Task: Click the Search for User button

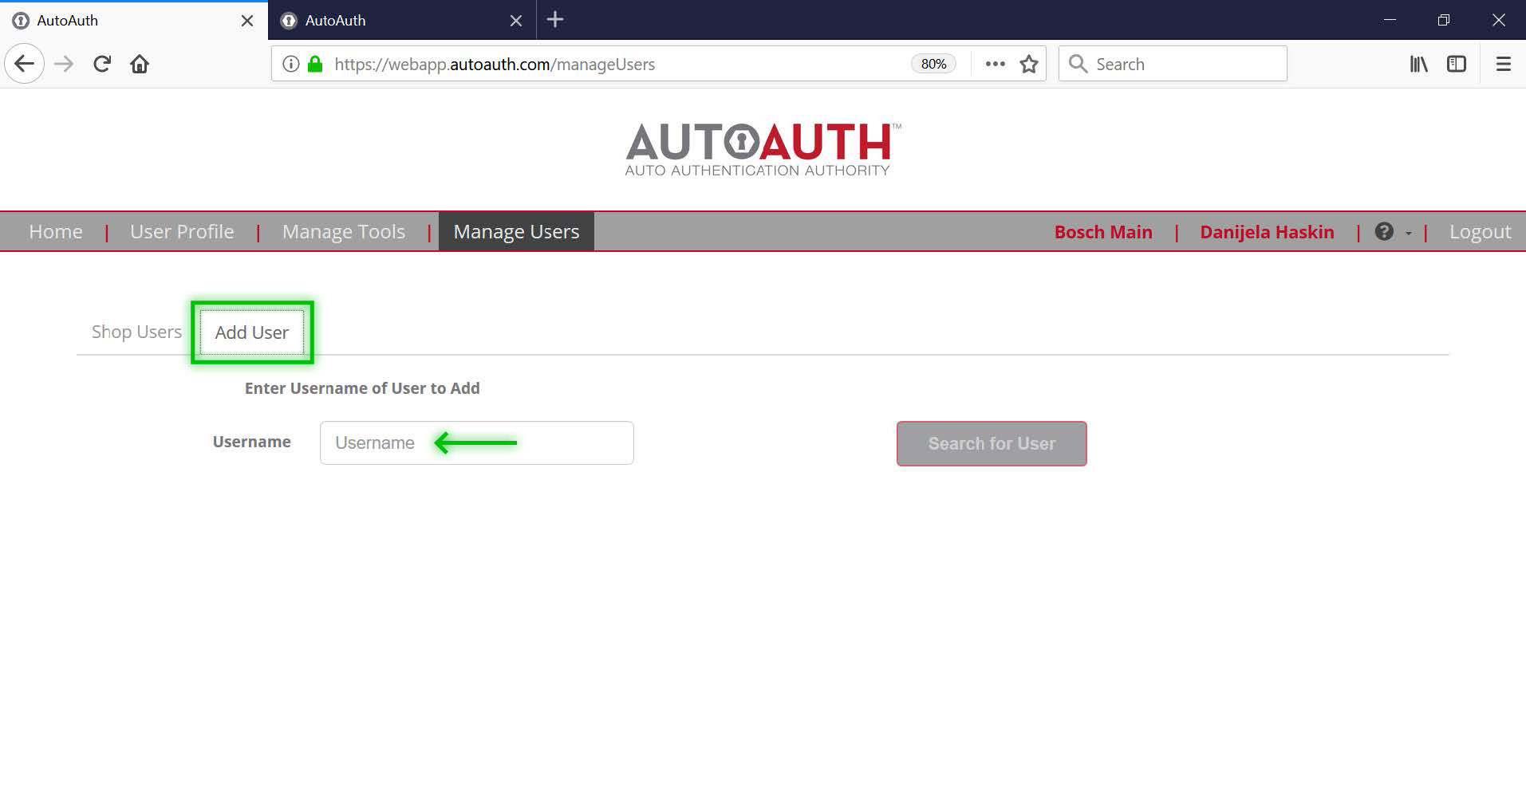Action: click(x=992, y=443)
